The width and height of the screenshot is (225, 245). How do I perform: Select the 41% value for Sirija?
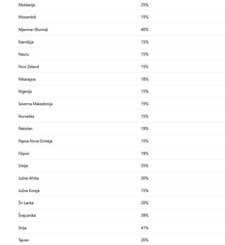tap(145, 228)
